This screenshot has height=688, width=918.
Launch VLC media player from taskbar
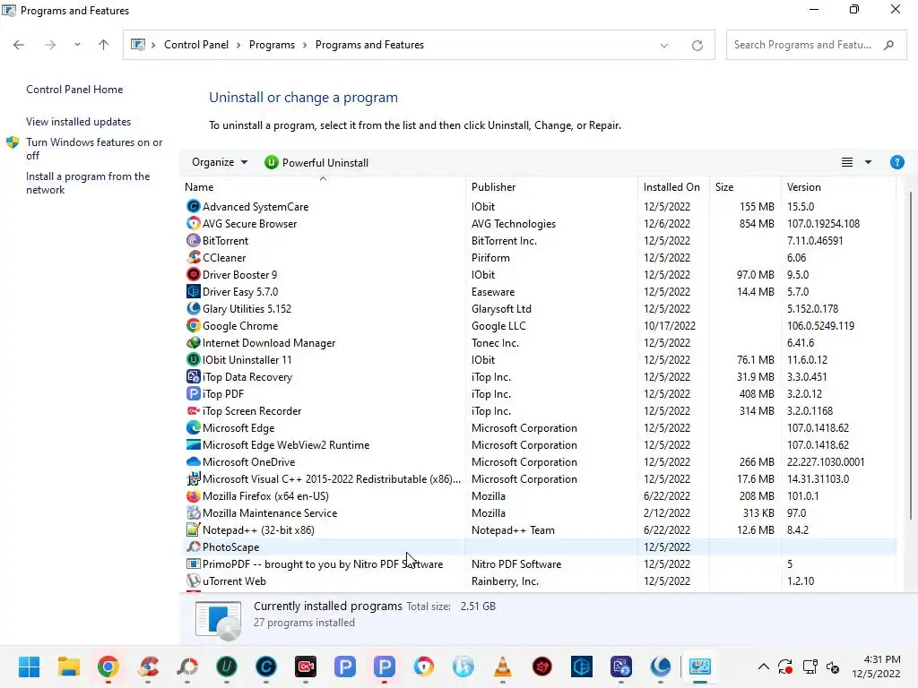click(502, 666)
